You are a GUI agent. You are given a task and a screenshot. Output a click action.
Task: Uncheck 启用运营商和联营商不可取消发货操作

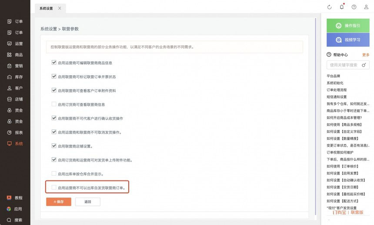click(x=54, y=132)
